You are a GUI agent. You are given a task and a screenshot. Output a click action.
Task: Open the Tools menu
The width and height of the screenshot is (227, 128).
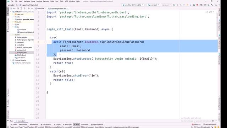pyautogui.click(x=61, y=1)
